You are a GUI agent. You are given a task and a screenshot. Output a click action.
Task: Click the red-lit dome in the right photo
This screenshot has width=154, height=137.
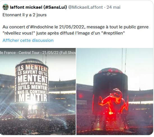pyautogui.click(x=111, y=70)
